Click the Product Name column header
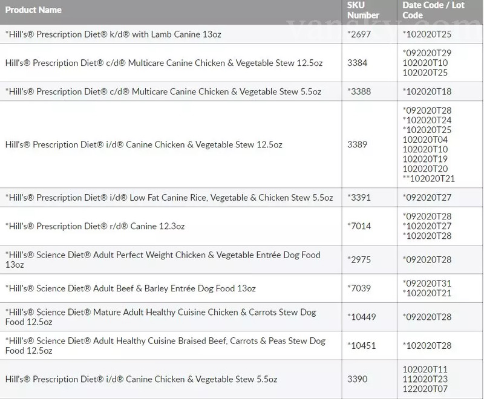The image size is (484, 399). [33, 10]
